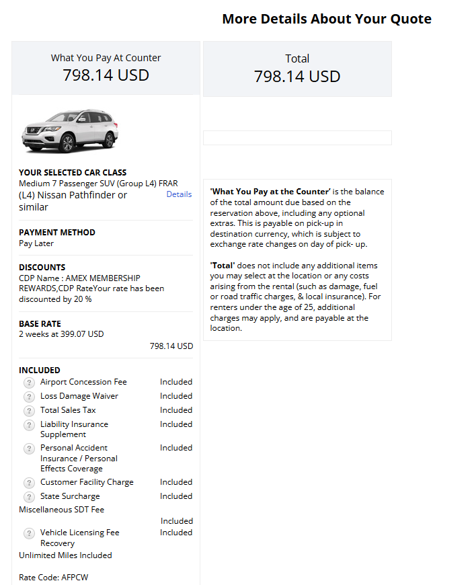Click the Base Rate 2 weeks line
This screenshot has width=474, height=585.
pyautogui.click(x=61, y=334)
